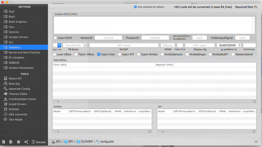Click the import icon in bottom toolbar
This screenshot has height=147, width=262.
coord(3,142)
